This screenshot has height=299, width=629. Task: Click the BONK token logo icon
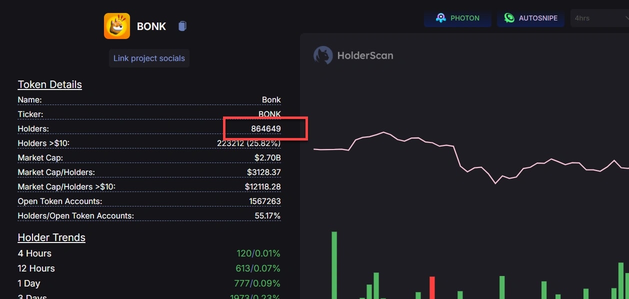[117, 26]
